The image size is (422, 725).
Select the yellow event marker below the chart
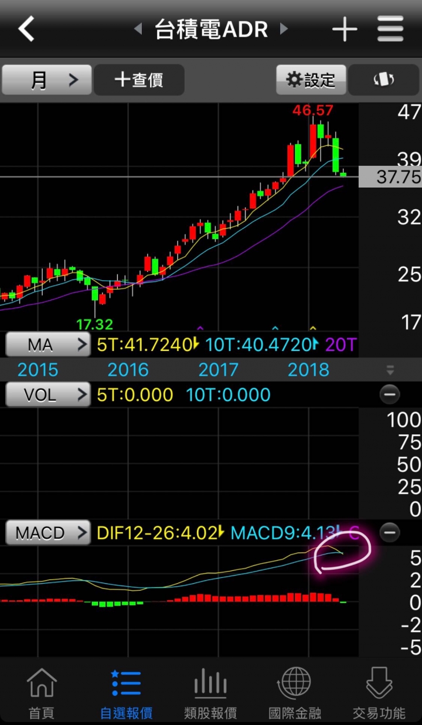(x=313, y=328)
